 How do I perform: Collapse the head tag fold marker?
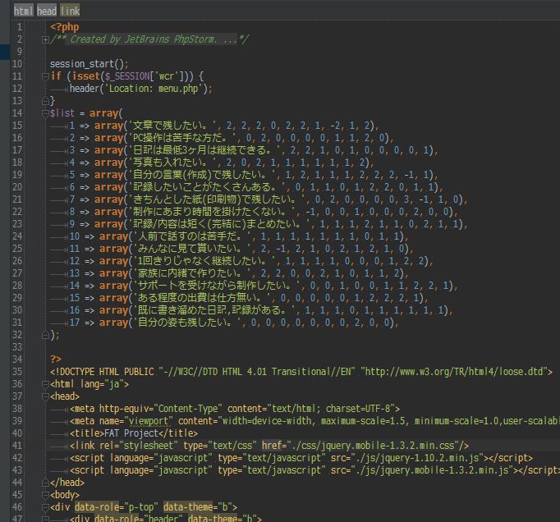coord(44,396)
